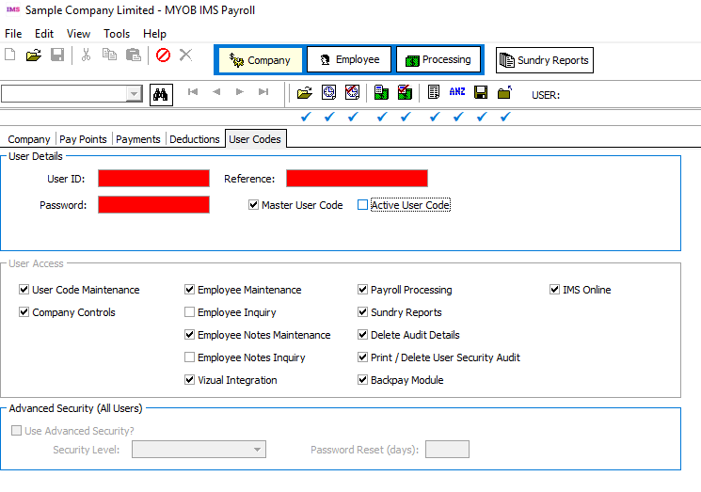Screen dimensions: 701x492
Task: Enable Active User Code checkbox
Action: tap(362, 205)
